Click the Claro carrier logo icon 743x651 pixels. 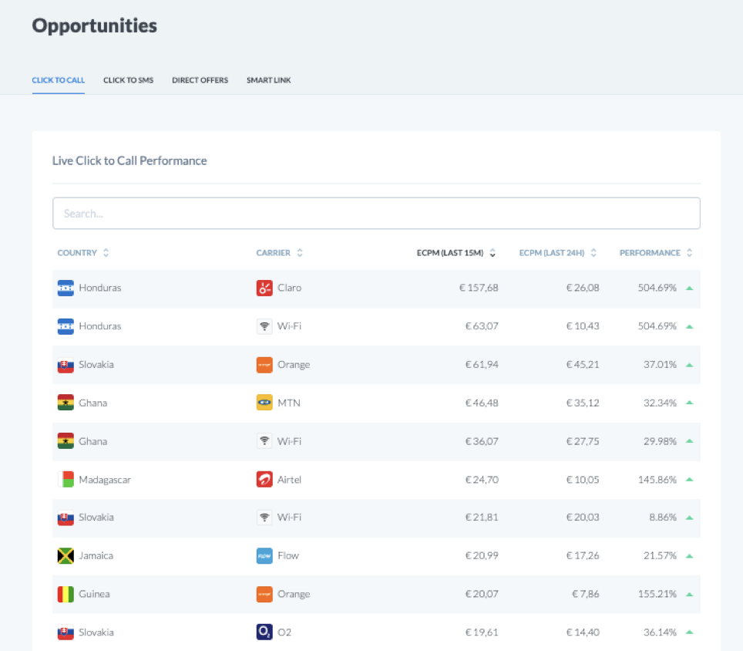click(x=264, y=288)
